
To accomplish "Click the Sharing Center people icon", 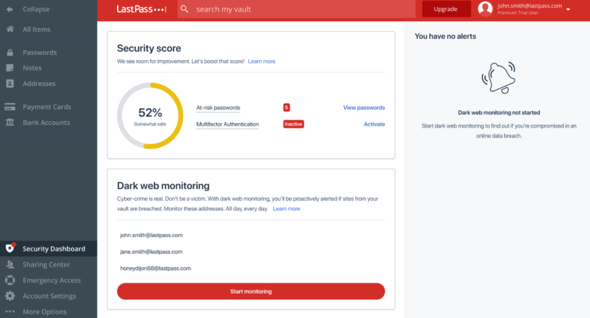I will (x=10, y=264).
